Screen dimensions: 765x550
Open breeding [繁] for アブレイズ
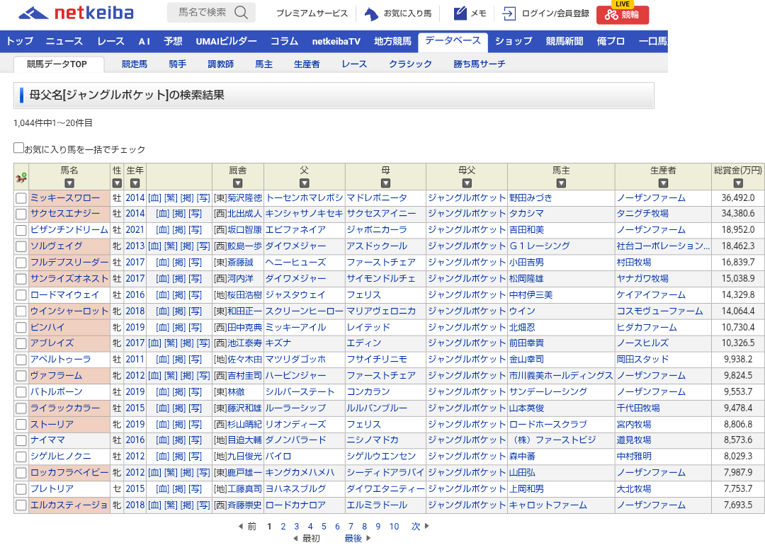click(171, 343)
